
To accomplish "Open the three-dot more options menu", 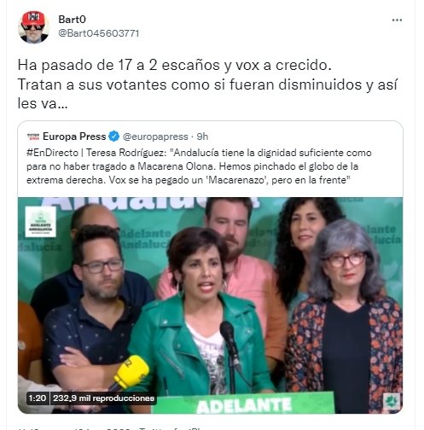I will pyautogui.click(x=397, y=20).
